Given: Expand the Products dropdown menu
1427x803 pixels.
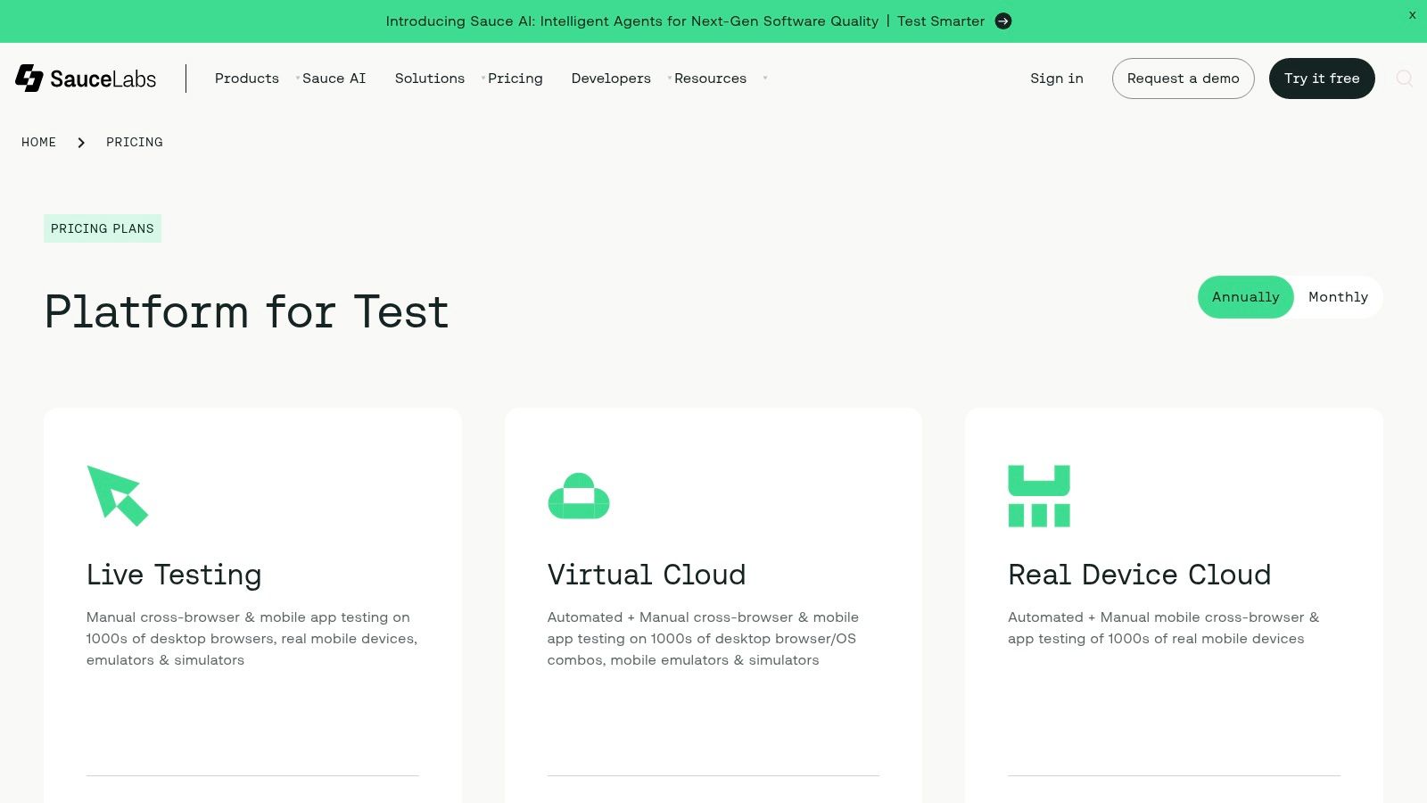Looking at the screenshot, I should click(x=247, y=79).
